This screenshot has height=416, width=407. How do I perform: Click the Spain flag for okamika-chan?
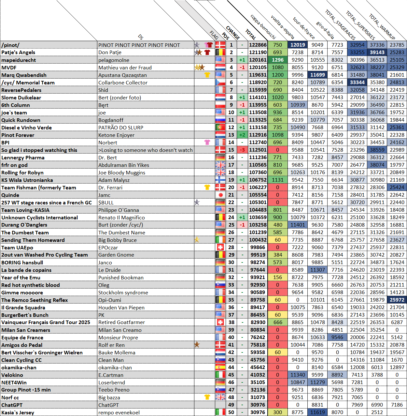point(220,367)
